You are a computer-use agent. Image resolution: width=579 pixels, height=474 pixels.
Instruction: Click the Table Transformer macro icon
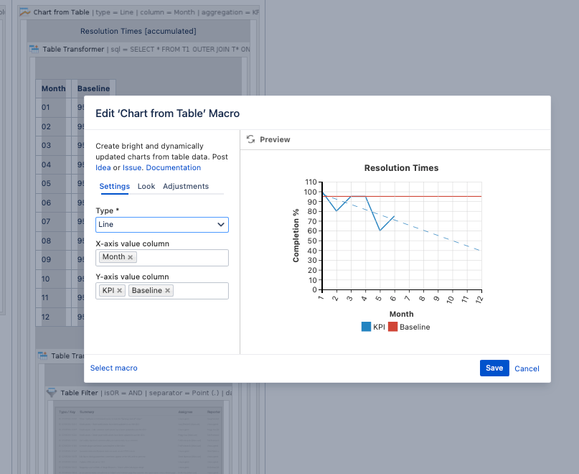click(34, 49)
